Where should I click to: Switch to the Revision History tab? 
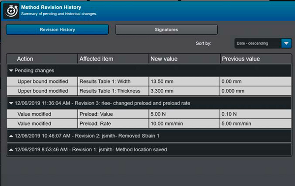coord(57,29)
